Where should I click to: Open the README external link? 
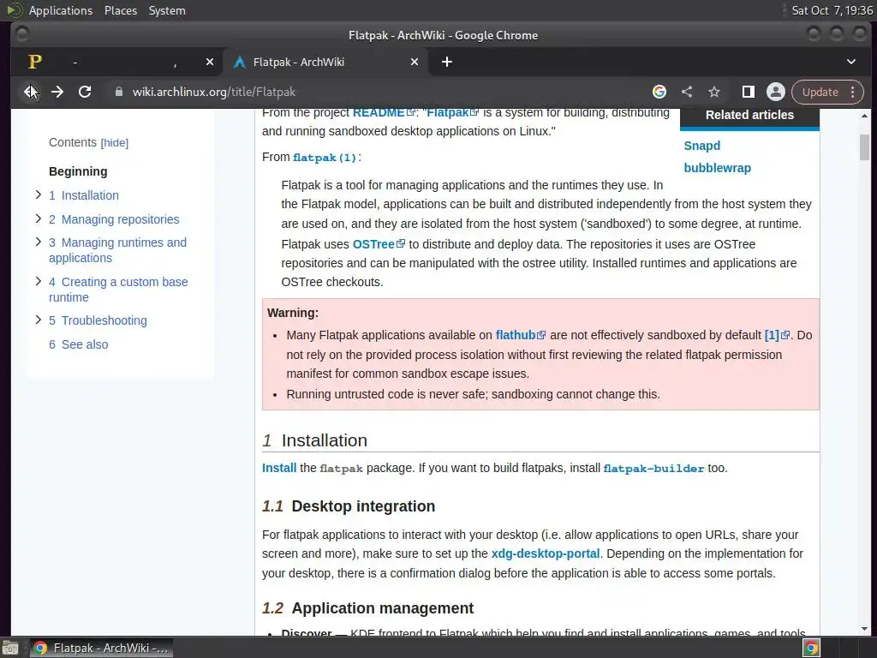click(384, 112)
